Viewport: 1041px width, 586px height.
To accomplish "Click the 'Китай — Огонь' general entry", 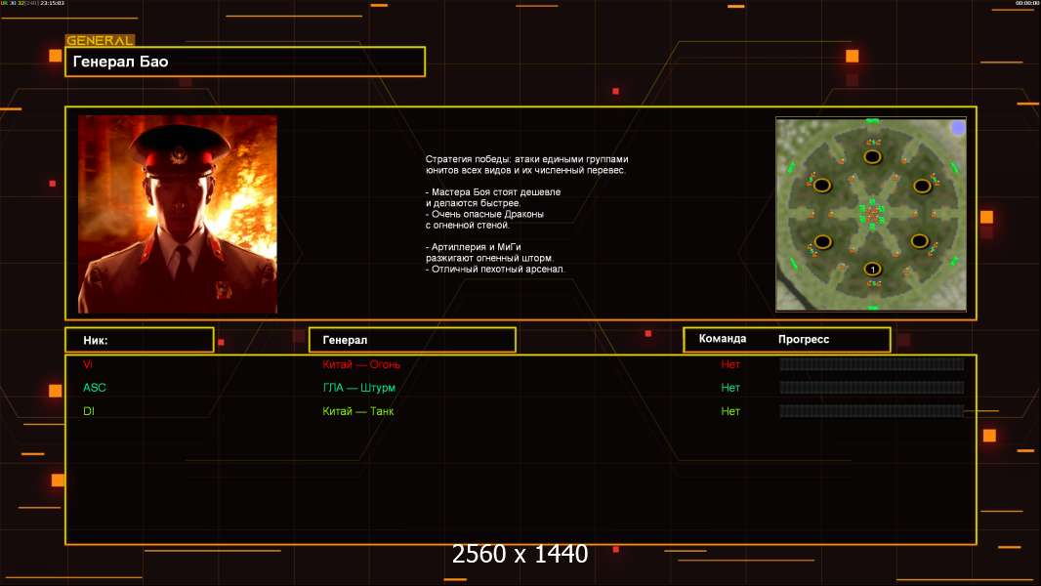I will tap(361, 364).
